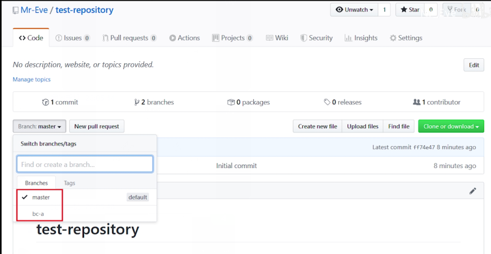
Task: Open the Clone or download dropdown
Action: (x=451, y=126)
